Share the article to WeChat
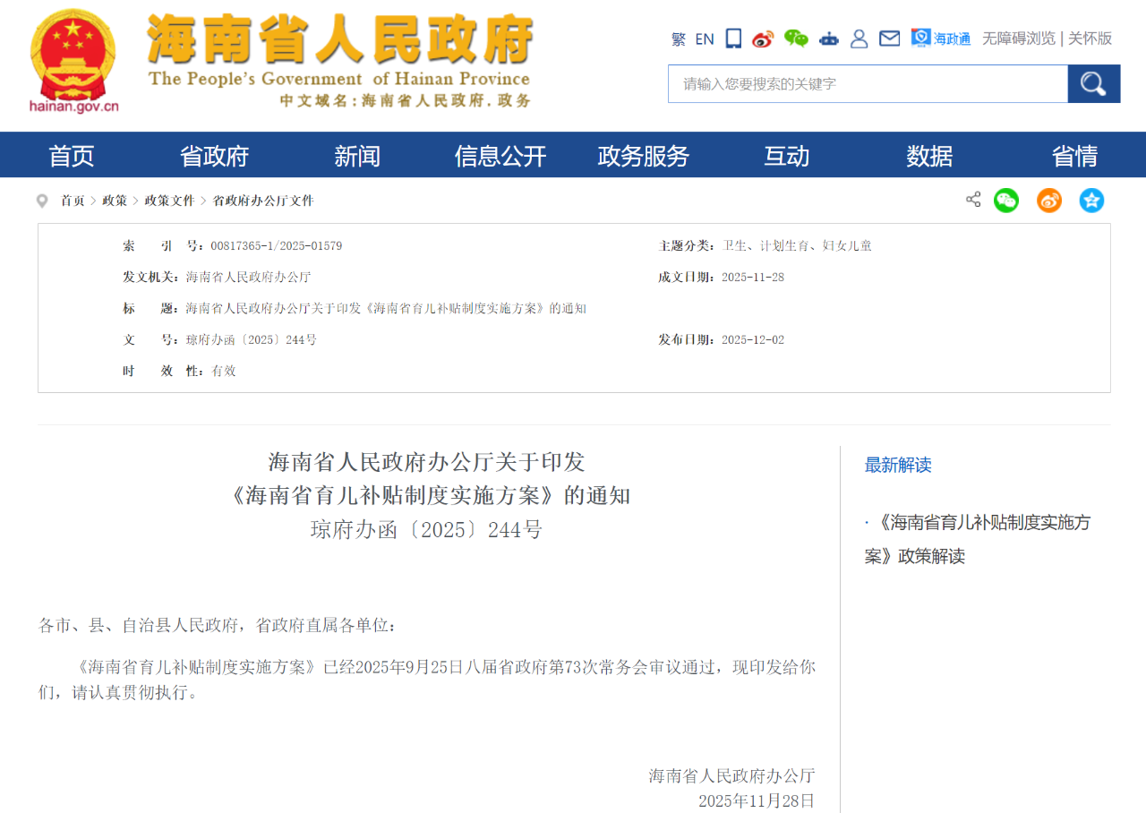The width and height of the screenshot is (1146, 813). [x=1005, y=201]
